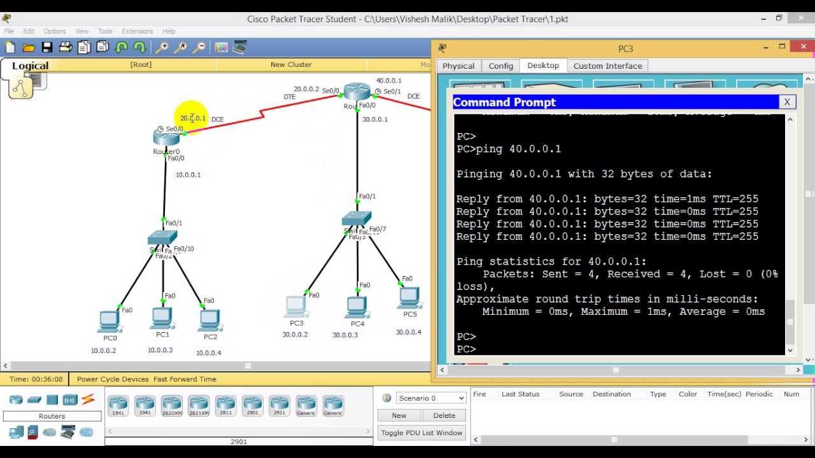Save the network with the floppy icon
This screenshot has width=815, height=458.
47,47
